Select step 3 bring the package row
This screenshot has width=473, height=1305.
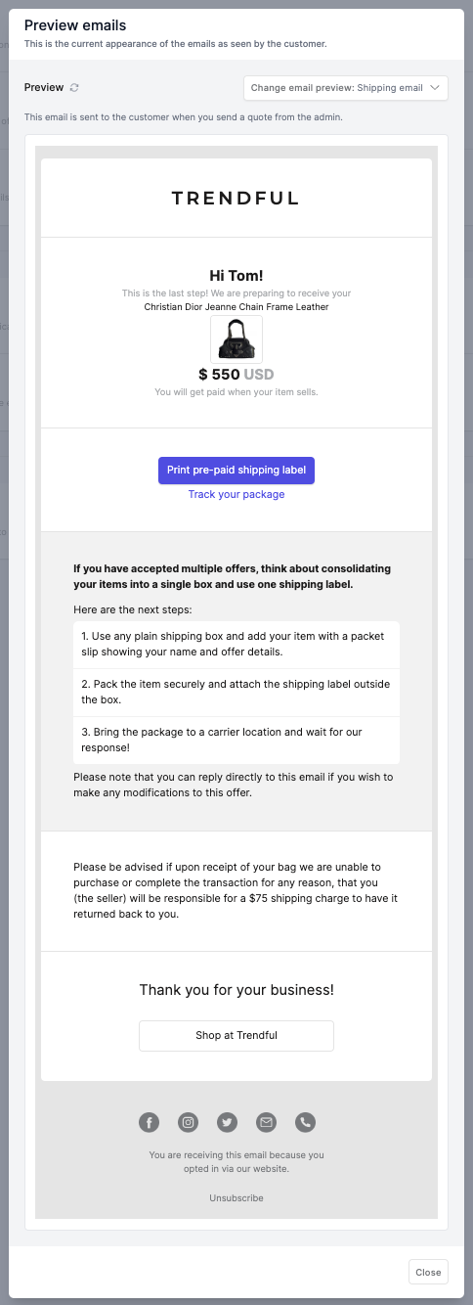(236, 741)
